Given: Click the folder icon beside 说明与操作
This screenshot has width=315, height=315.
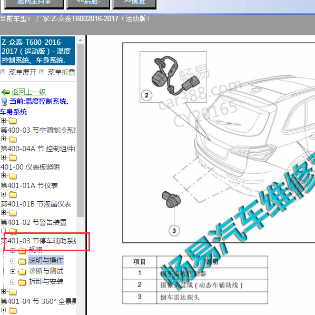Looking at the screenshot, I should tap(22, 261).
